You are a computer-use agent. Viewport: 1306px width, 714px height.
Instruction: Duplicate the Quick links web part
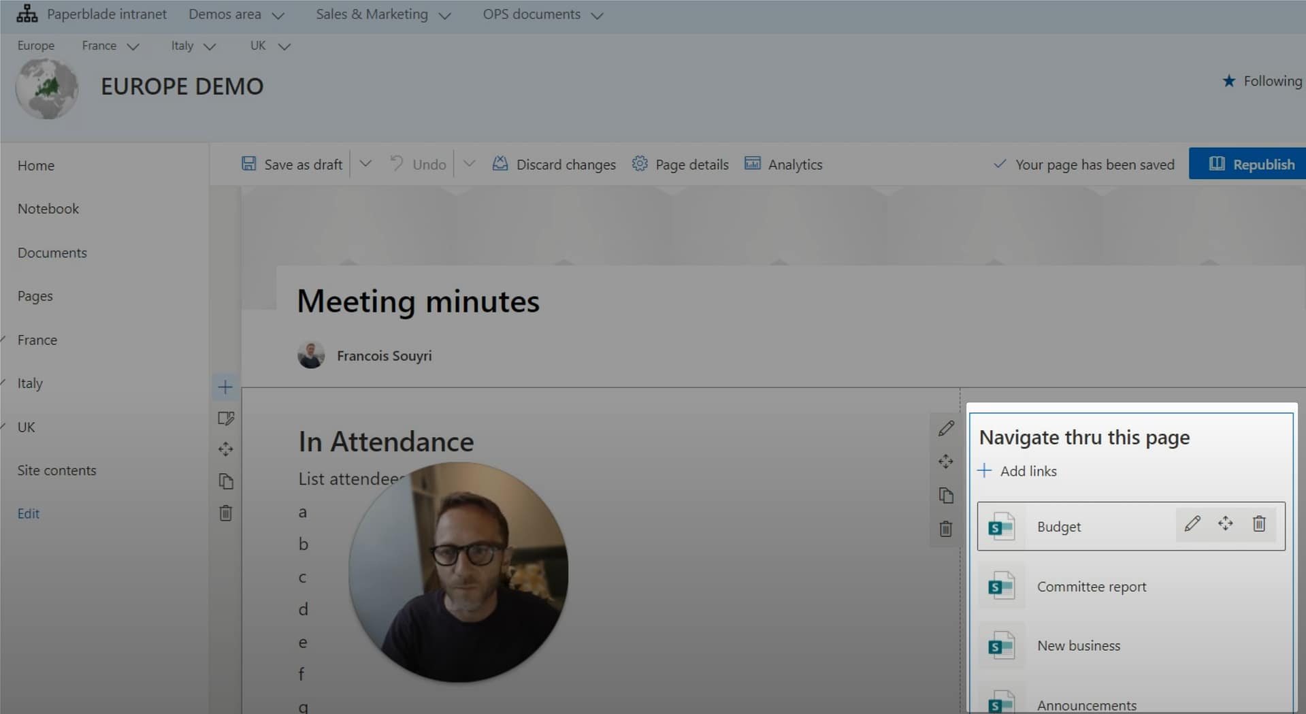pos(946,496)
